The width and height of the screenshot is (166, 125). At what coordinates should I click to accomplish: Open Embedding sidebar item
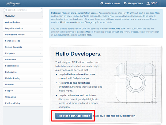click(x=23, y=72)
